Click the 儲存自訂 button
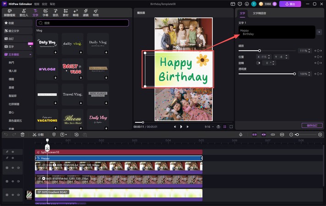326x206 pixels. [x=312, y=125]
